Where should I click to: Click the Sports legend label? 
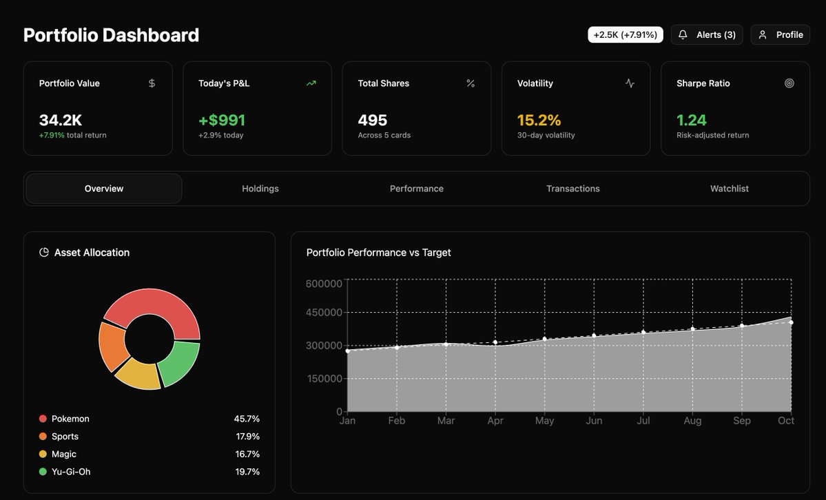coord(65,436)
